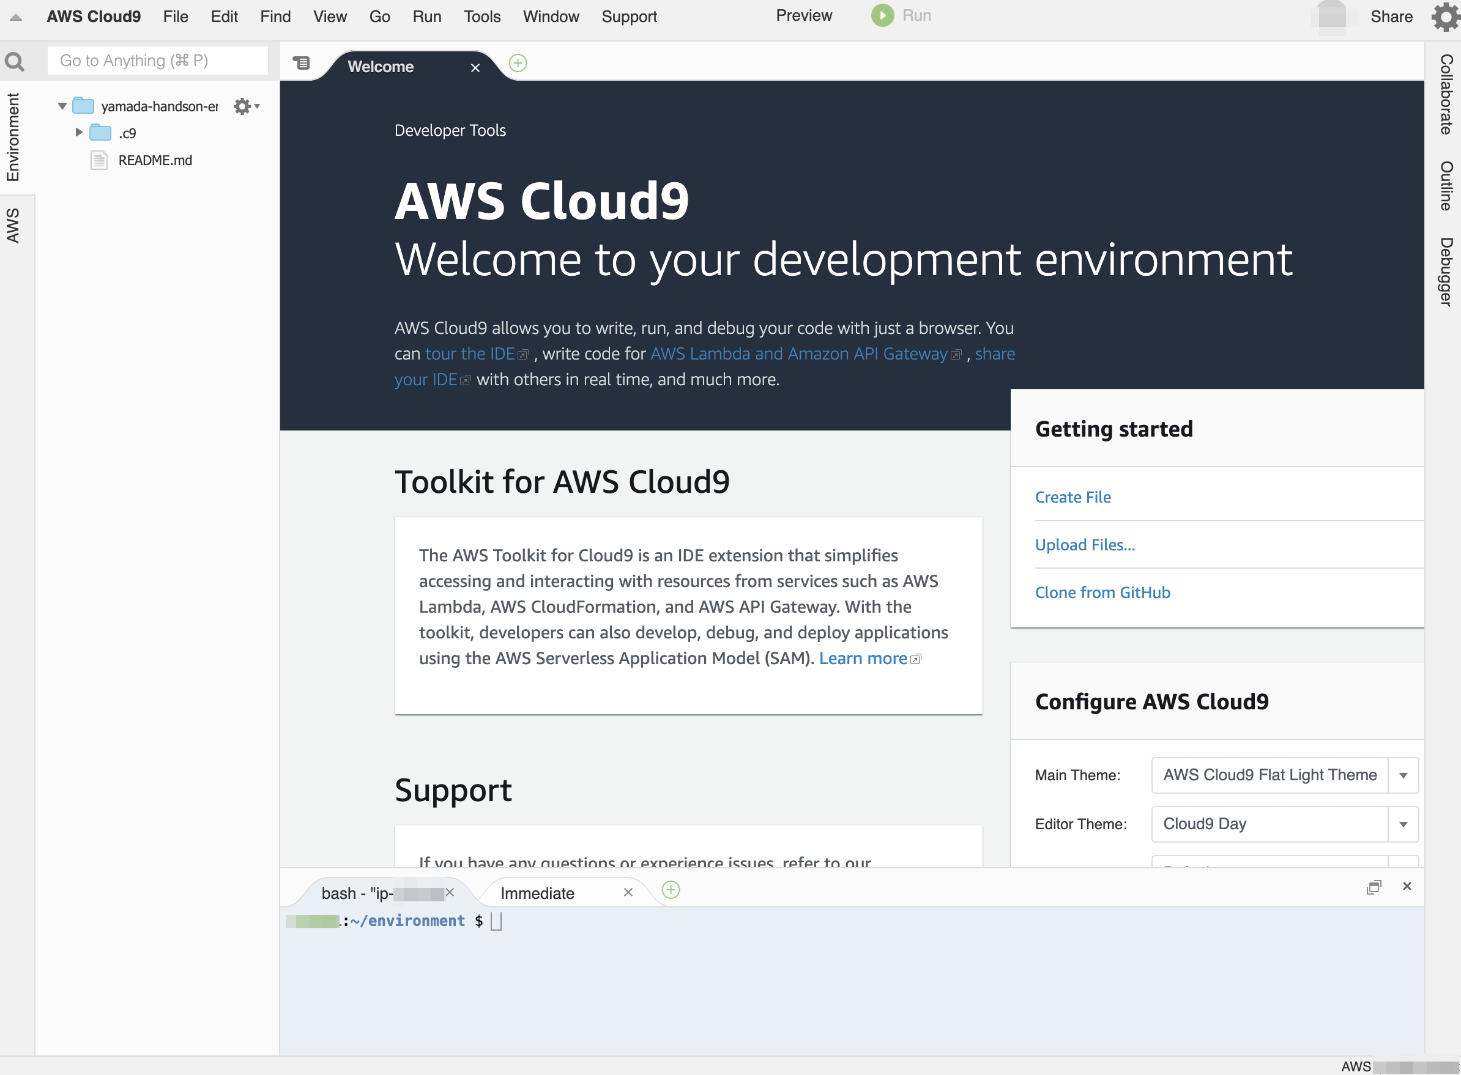Click the green Run play icon

[x=882, y=16]
